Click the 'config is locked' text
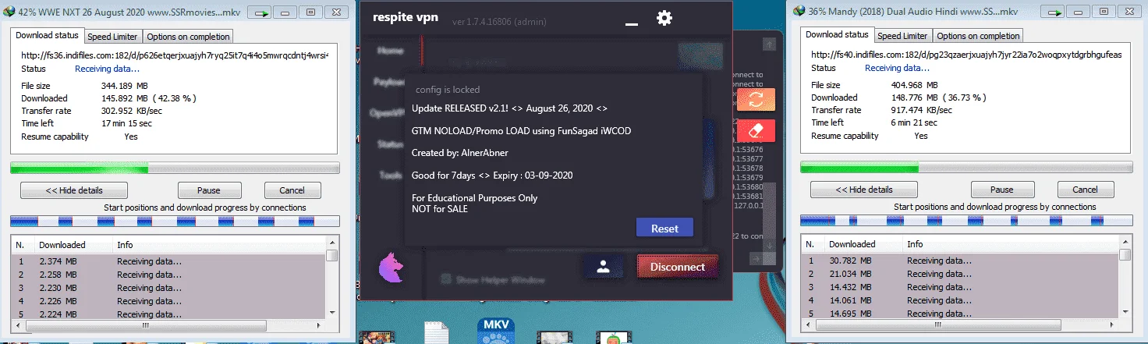This screenshot has height=344, width=1148. [448, 90]
